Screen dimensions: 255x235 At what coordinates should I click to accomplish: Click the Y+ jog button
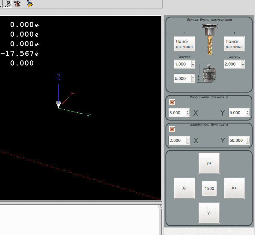(x=209, y=163)
